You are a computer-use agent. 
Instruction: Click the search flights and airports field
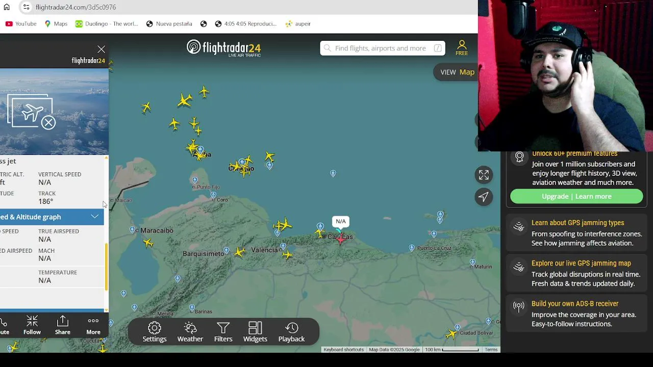click(383, 48)
